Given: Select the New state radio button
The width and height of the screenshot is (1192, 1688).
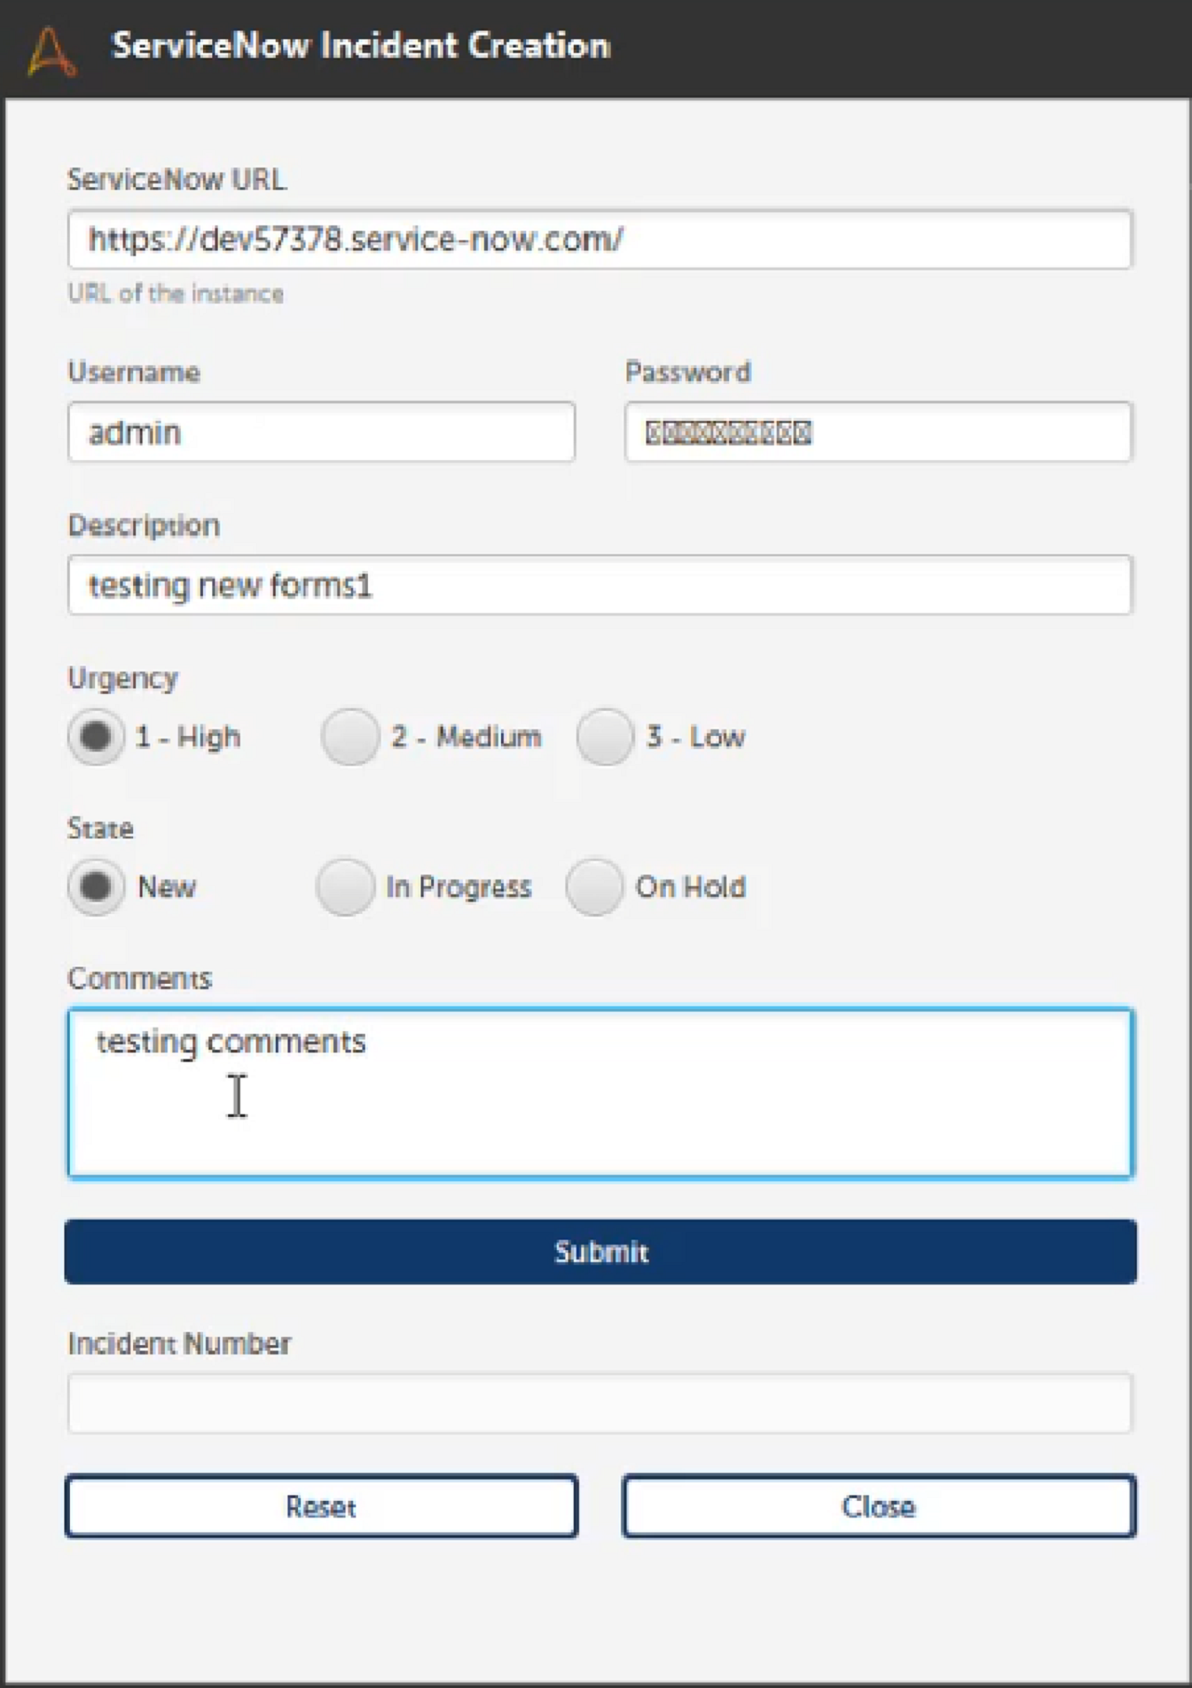Looking at the screenshot, I should tap(96, 887).
